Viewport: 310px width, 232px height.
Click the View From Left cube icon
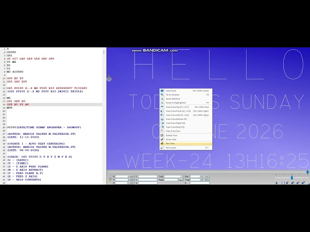[x=162, y=115]
